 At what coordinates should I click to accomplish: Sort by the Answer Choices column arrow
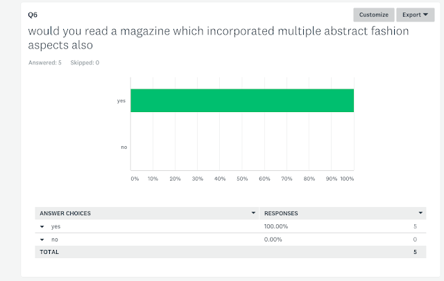pyautogui.click(x=253, y=213)
